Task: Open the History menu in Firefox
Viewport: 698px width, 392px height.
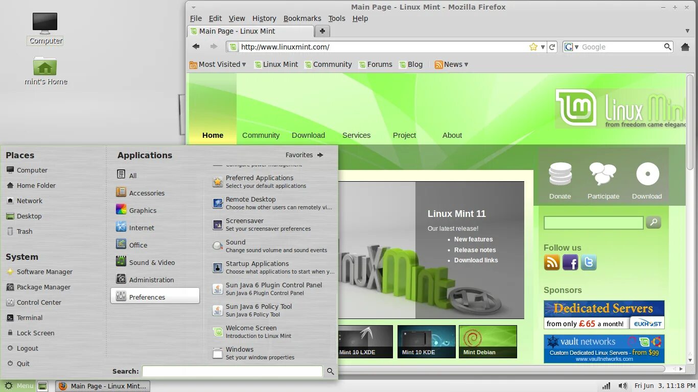Action: click(x=264, y=18)
